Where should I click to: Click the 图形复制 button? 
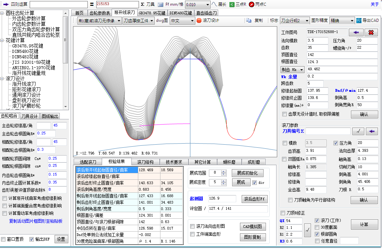tap(253, 237)
